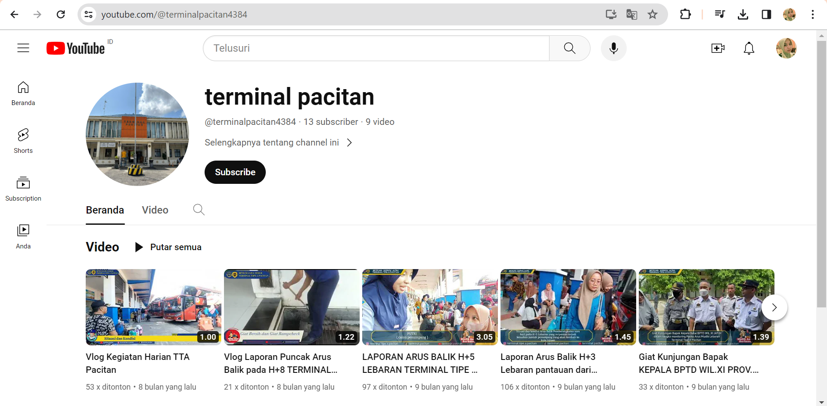
Task: Switch to the Video tab
Action: point(155,210)
